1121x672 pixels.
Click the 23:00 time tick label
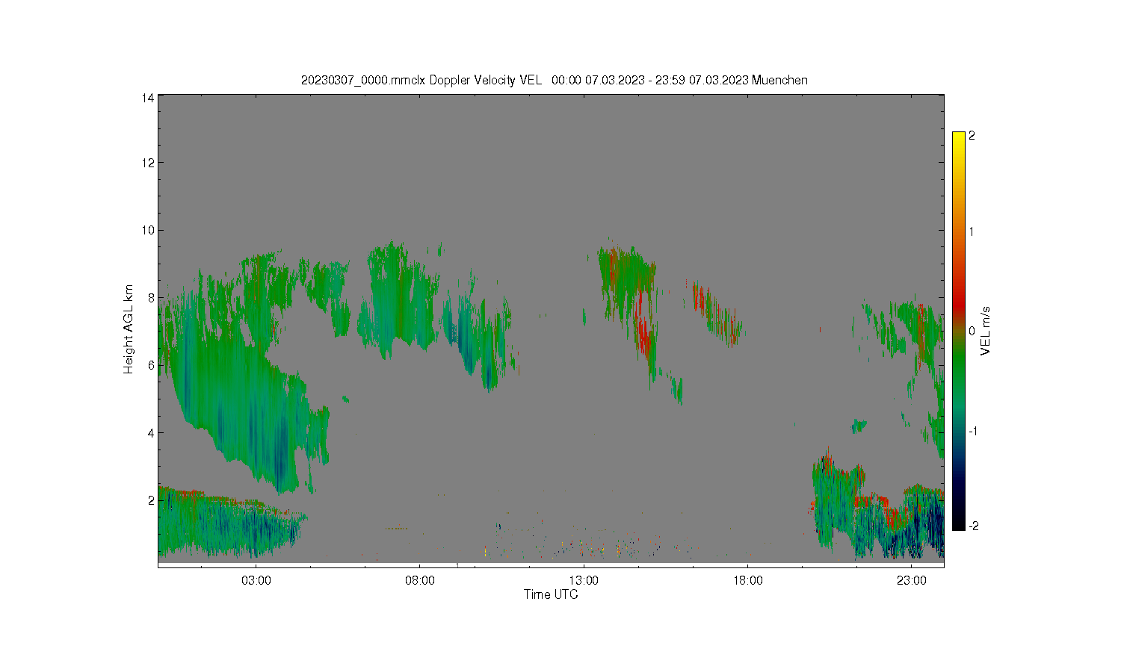[912, 581]
